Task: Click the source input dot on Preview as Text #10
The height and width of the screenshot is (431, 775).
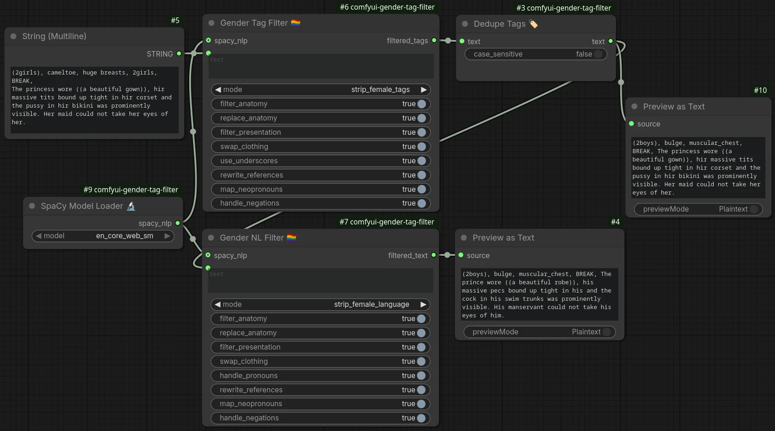Action: (631, 124)
